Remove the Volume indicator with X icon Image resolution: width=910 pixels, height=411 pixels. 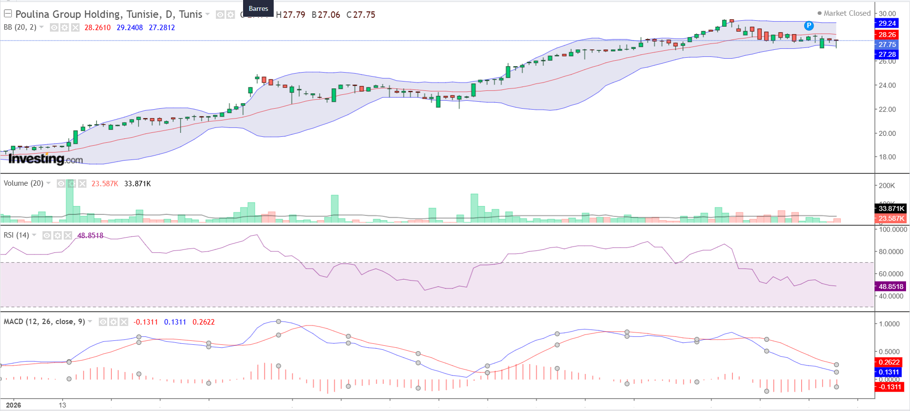click(x=82, y=184)
